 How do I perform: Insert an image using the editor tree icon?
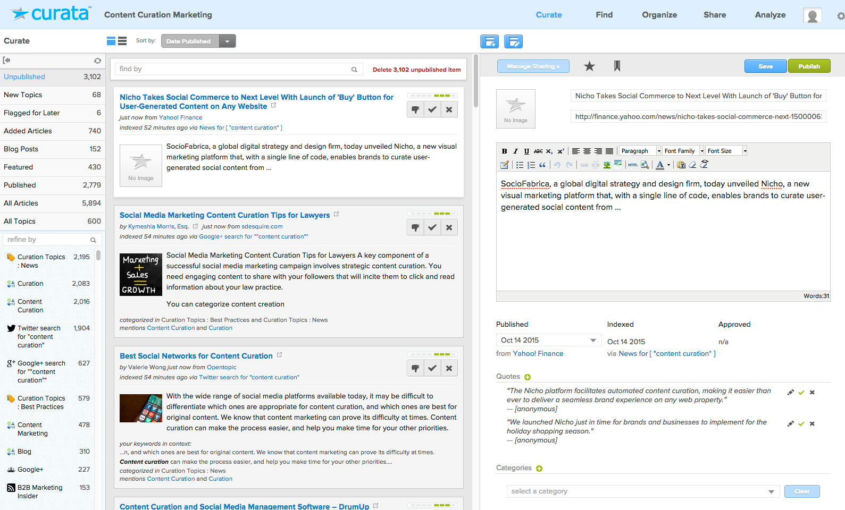tap(607, 165)
